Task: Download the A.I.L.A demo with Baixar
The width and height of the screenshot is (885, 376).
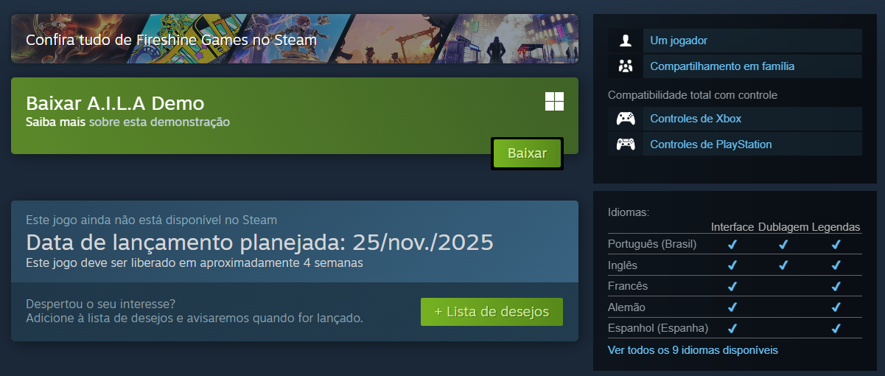Action: coord(527,153)
